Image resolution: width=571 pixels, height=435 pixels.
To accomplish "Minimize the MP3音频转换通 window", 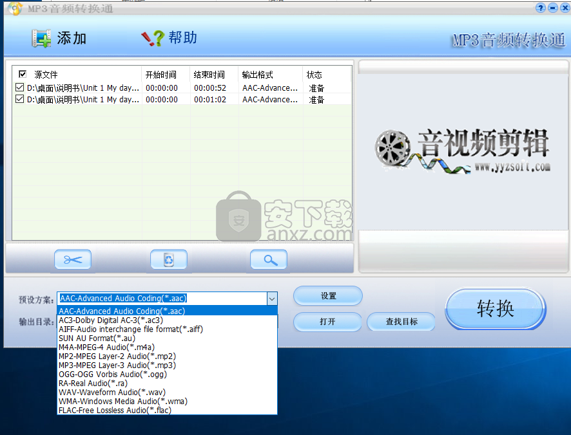I will click(x=553, y=8).
